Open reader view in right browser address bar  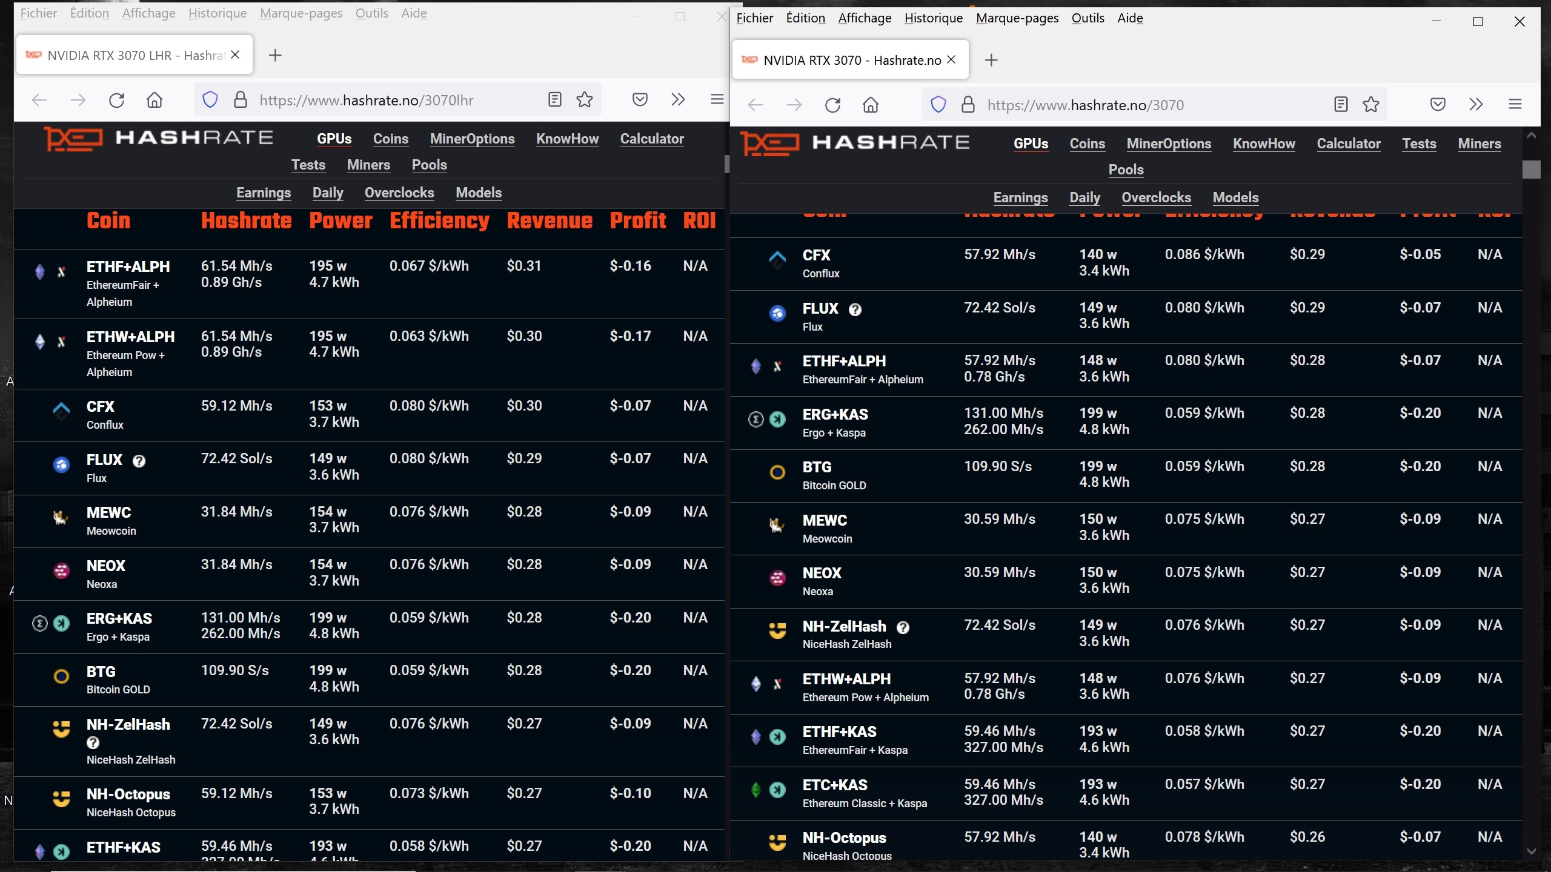(x=1341, y=105)
